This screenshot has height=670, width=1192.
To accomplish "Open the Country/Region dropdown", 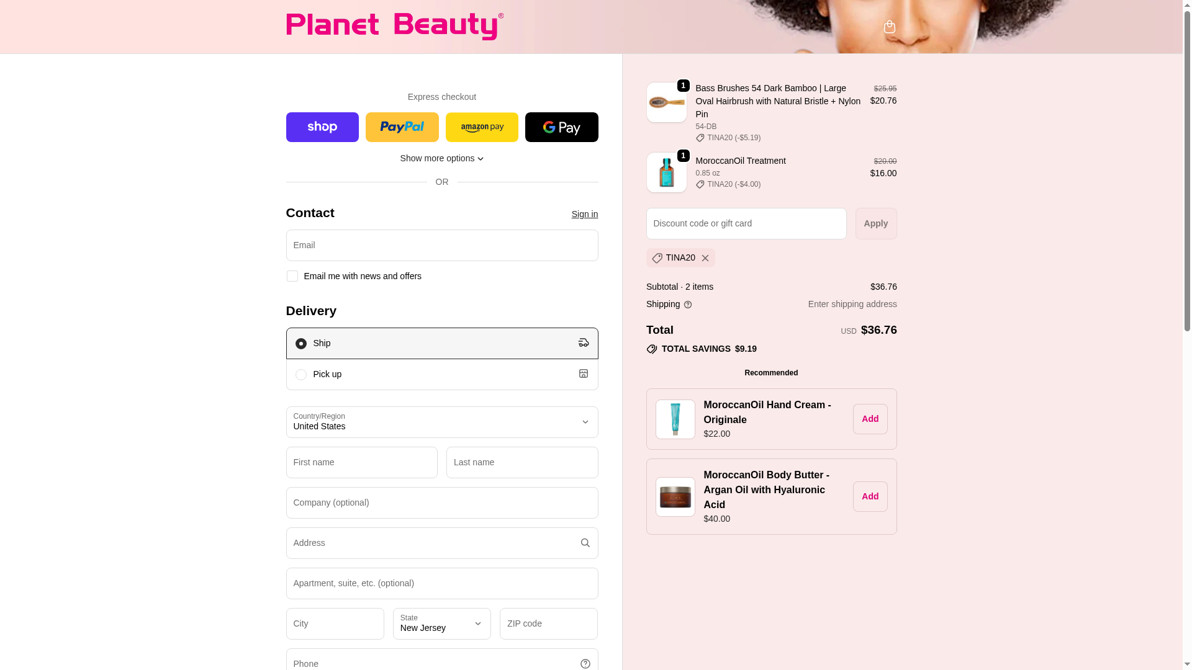I will 442,422.
